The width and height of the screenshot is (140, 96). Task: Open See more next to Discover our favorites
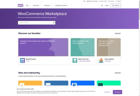tap(118, 33)
